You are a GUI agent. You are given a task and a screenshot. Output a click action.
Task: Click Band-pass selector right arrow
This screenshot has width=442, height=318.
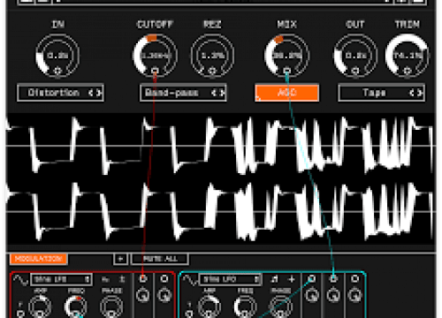point(222,93)
